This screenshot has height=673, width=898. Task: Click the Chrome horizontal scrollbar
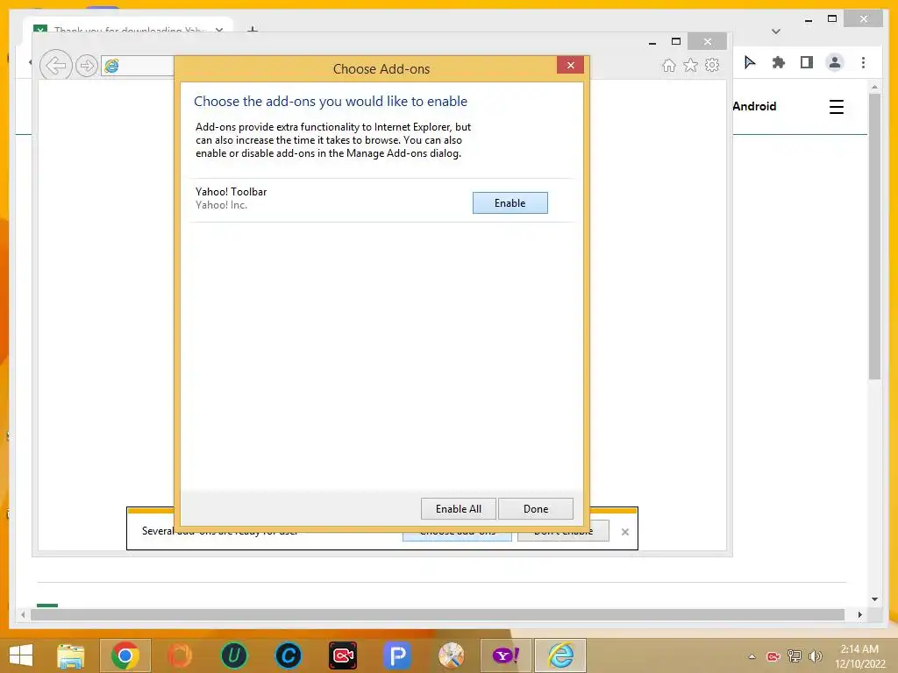point(438,614)
